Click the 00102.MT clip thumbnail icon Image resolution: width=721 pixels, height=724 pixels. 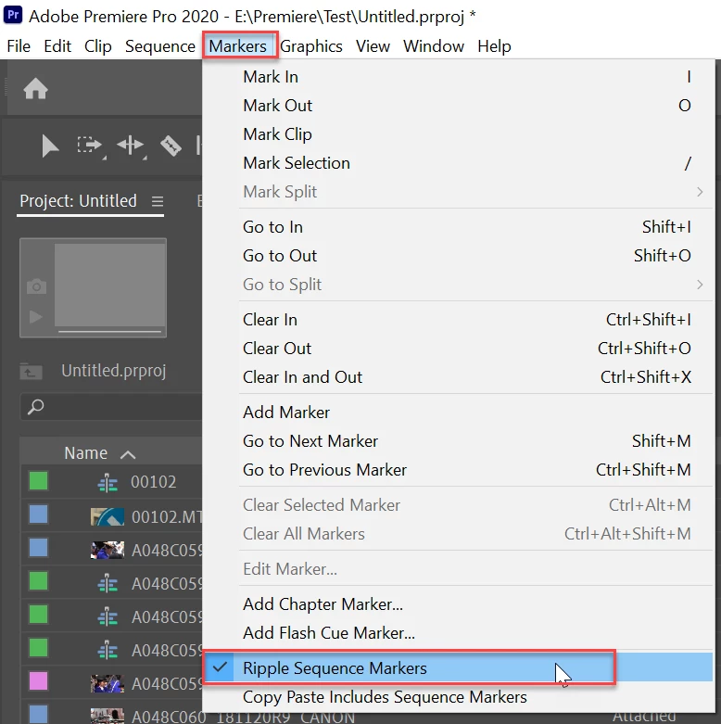click(108, 516)
